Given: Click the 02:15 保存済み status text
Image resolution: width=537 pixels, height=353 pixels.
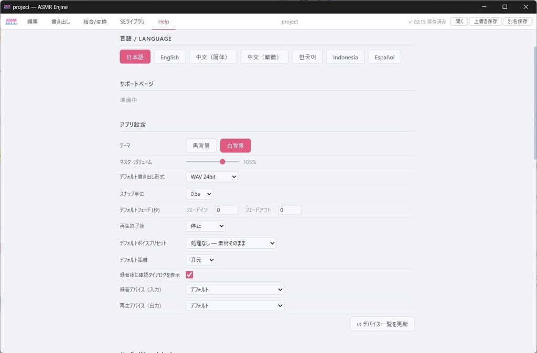Looking at the screenshot, I should point(427,21).
